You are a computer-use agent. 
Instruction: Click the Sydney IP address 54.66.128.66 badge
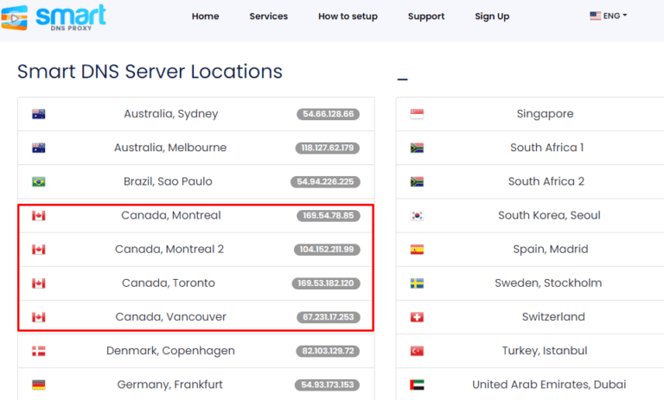click(329, 114)
